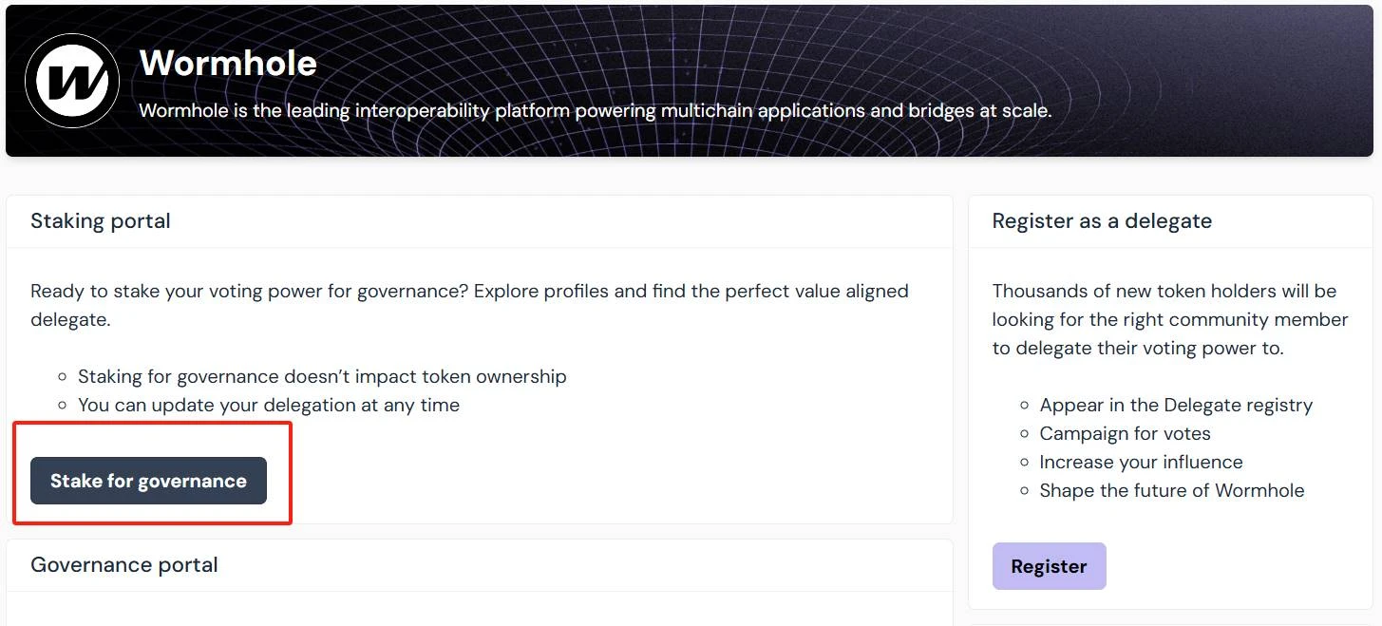Select 'You can update your delegation' text
This screenshot has height=626, width=1382.
pyautogui.click(x=269, y=405)
